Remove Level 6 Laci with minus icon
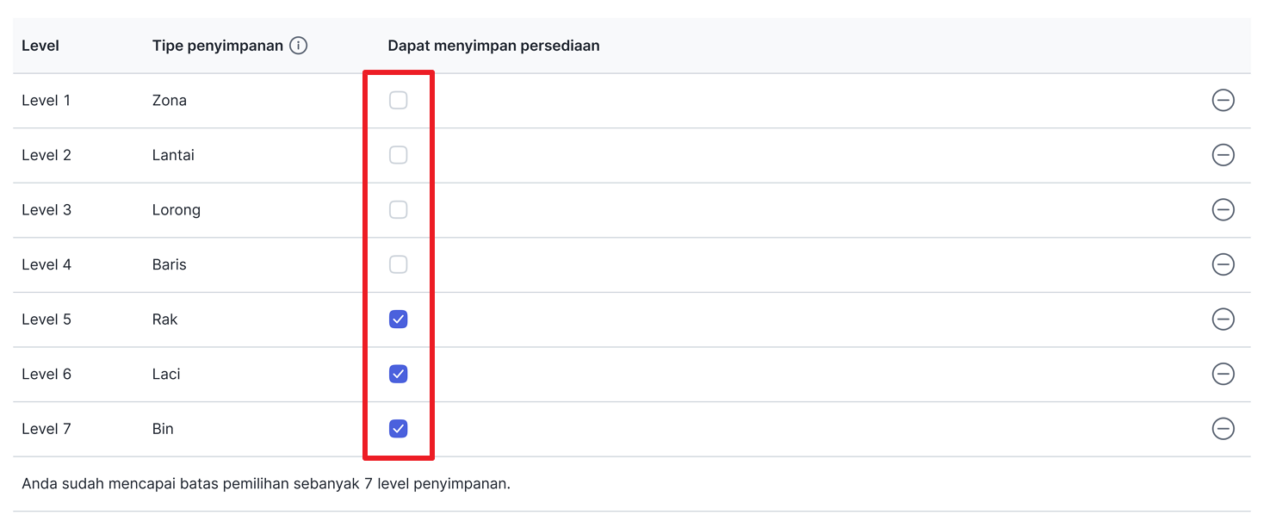Screen dimensions: 1276x515 click(1223, 374)
